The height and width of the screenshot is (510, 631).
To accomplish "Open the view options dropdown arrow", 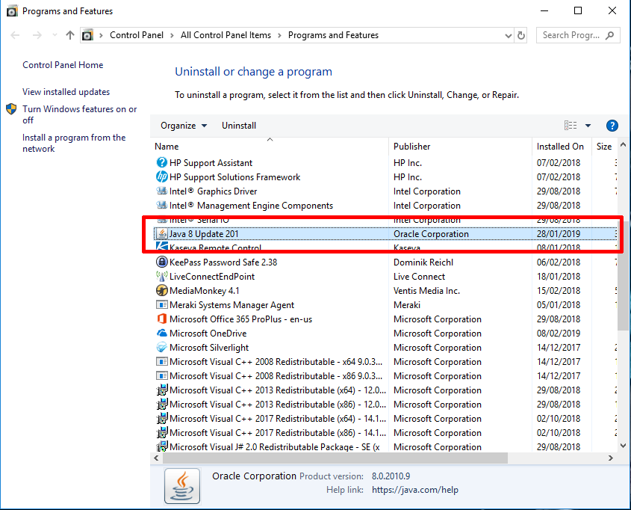I will (x=588, y=126).
